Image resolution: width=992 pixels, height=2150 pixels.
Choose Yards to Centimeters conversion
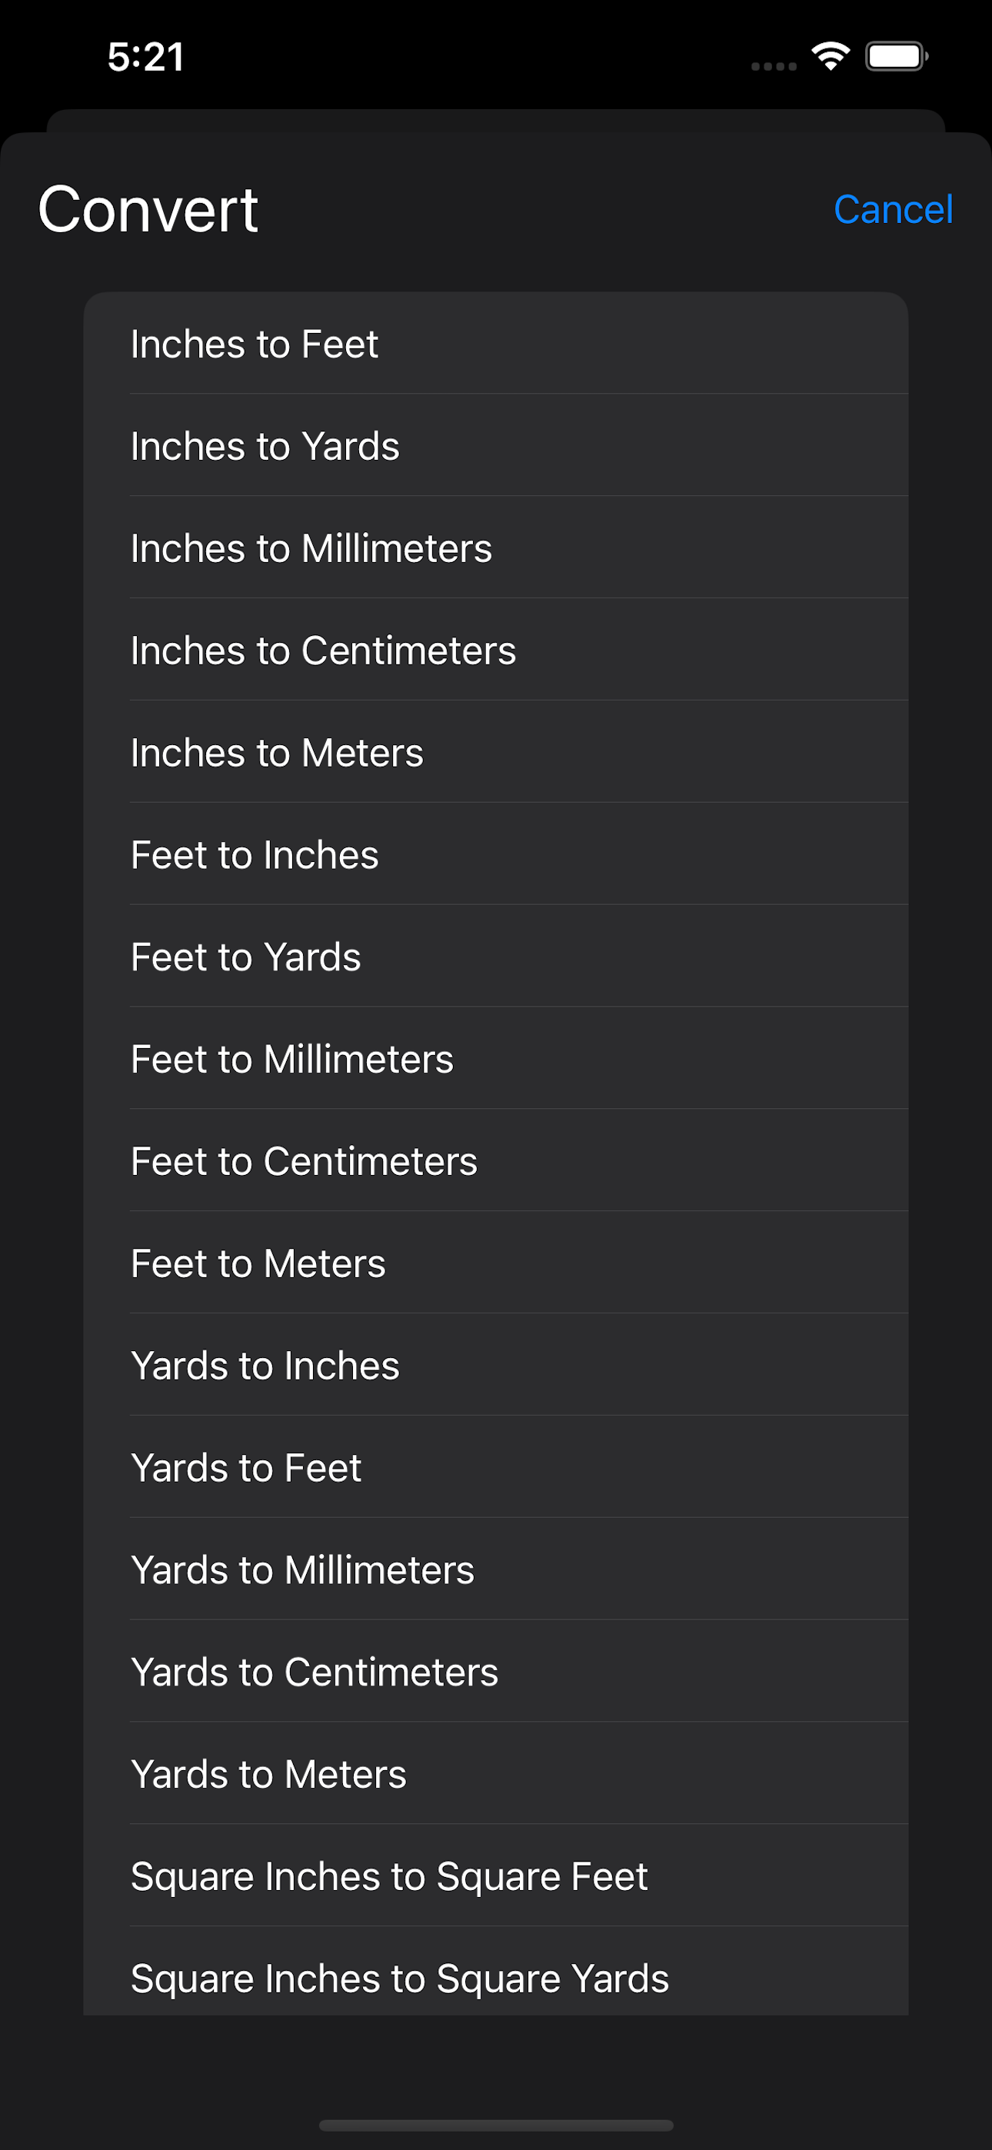point(496,1671)
